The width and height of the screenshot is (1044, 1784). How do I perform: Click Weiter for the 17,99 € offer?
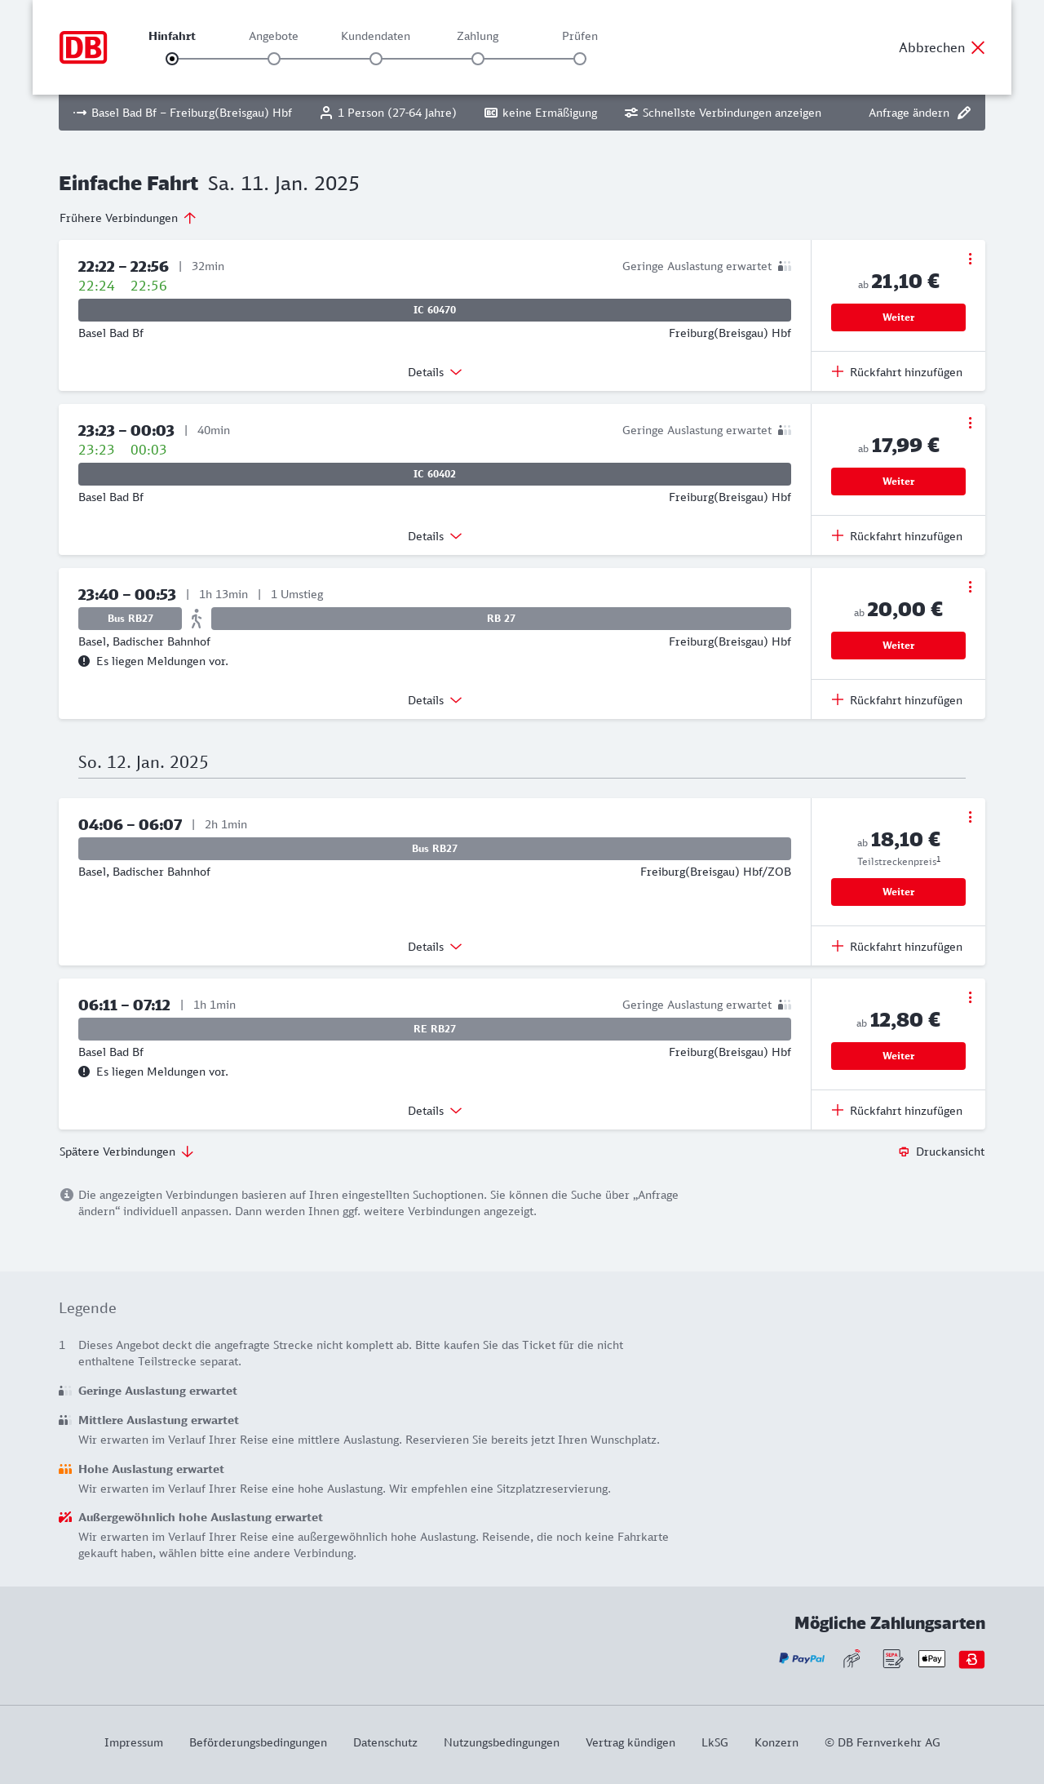[898, 482]
